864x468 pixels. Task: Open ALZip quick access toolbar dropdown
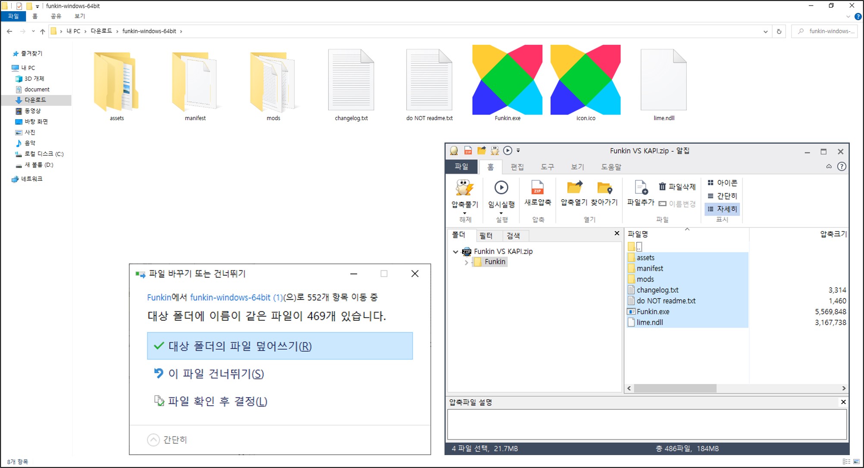pos(518,150)
